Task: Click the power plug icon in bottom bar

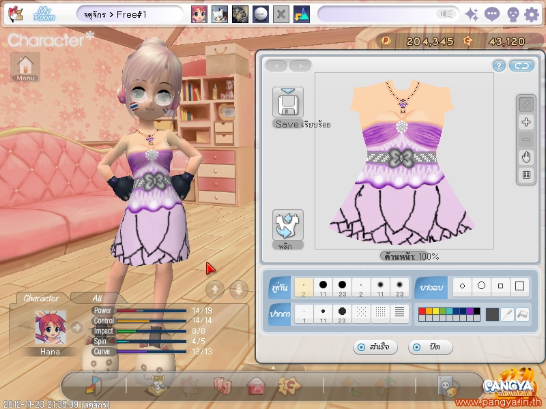Action: click(x=448, y=386)
